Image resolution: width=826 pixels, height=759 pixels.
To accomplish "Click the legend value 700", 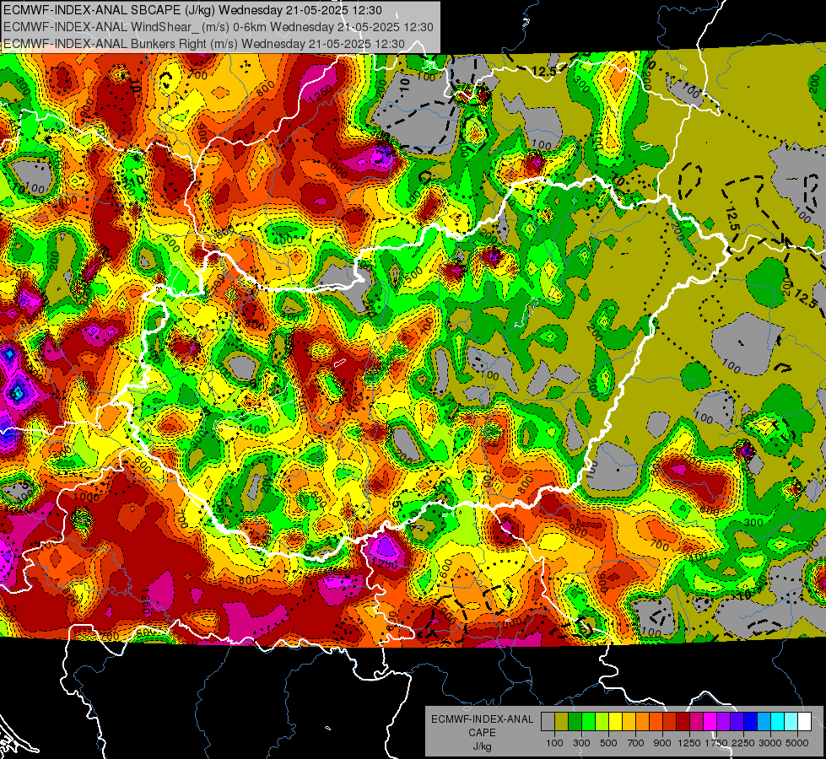I will point(636,743).
